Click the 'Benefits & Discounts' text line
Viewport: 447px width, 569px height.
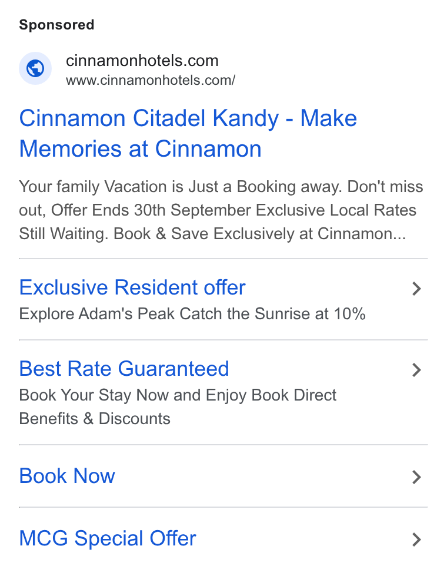(95, 419)
